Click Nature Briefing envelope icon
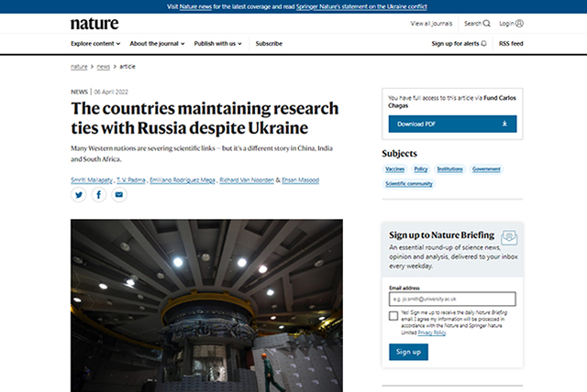Image resolution: width=587 pixels, height=392 pixels. (509, 236)
